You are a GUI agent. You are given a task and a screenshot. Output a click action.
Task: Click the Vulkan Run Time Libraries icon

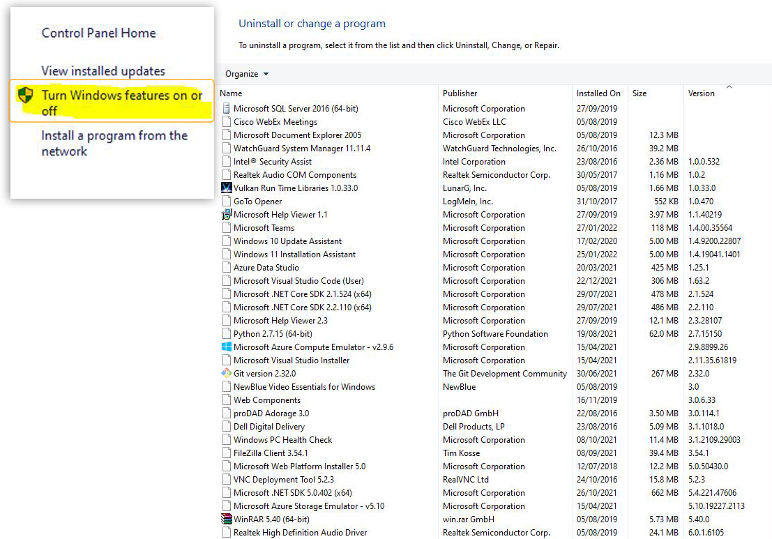click(x=226, y=188)
